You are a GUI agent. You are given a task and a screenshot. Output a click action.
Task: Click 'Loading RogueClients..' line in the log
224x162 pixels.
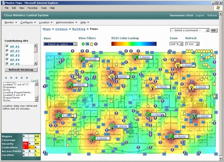coord(18,92)
